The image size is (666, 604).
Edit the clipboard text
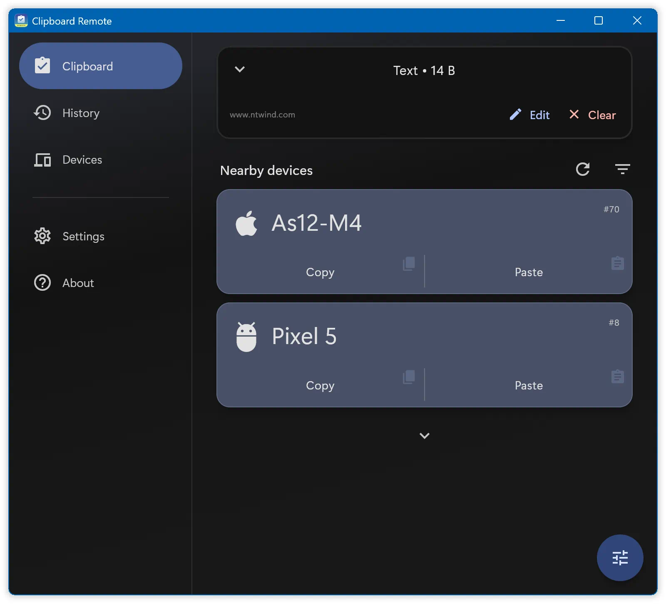click(529, 115)
